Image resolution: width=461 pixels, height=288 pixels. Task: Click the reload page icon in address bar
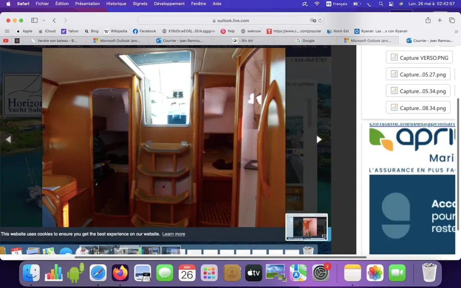[320, 20]
